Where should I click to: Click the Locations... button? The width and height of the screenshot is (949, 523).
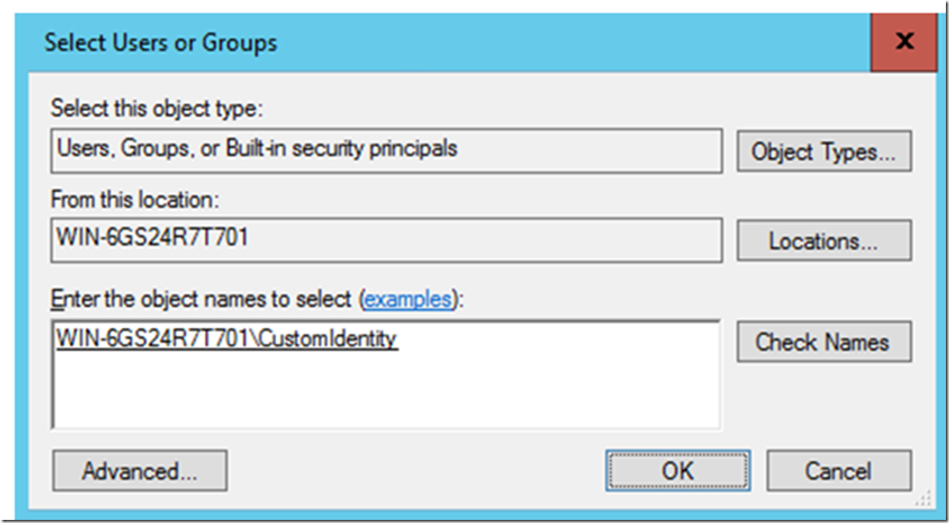tap(824, 241)
